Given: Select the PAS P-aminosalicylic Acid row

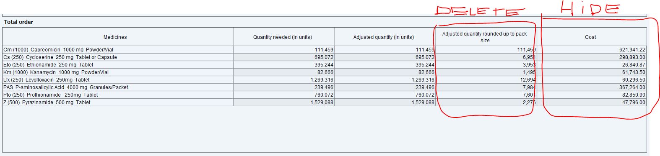Looking at the screenshot, I should [325, 87].
